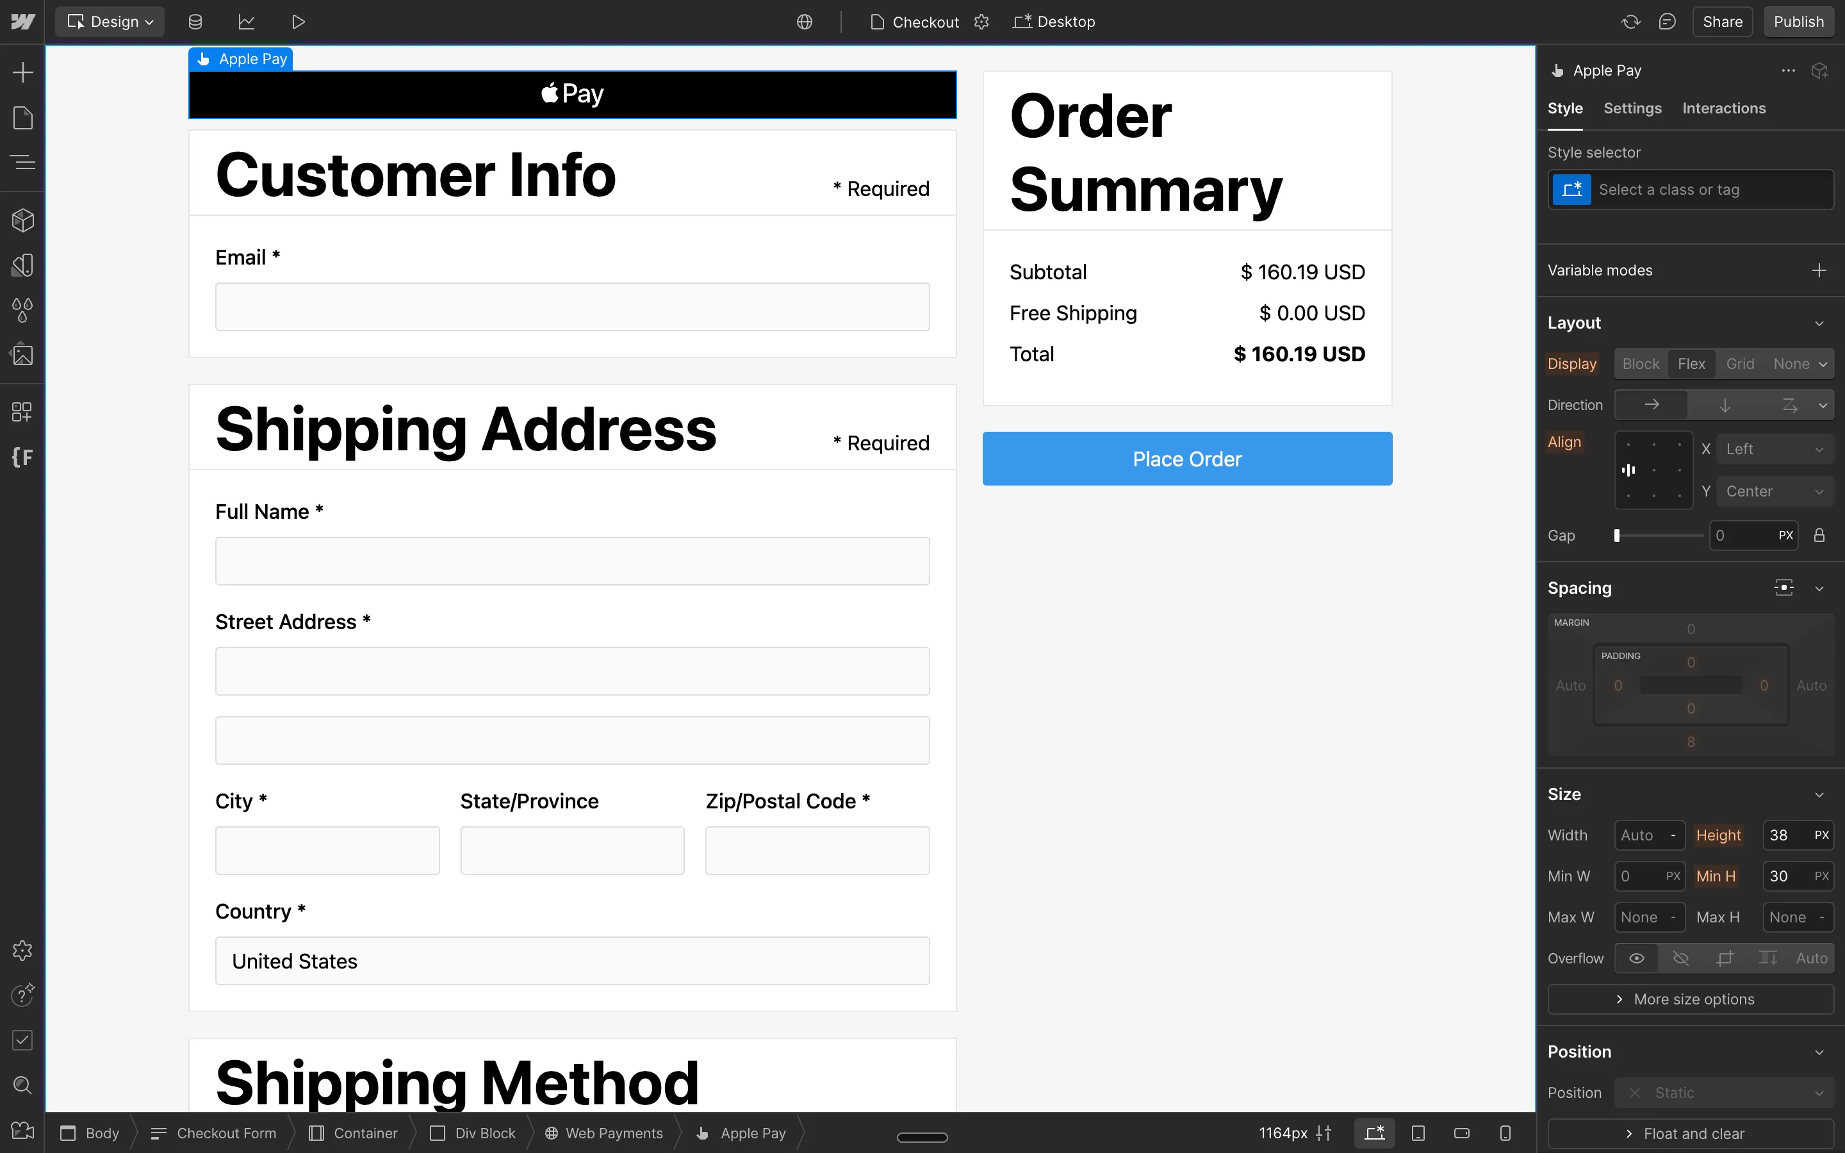Open the CMS database icon

(x=195, y=21)
